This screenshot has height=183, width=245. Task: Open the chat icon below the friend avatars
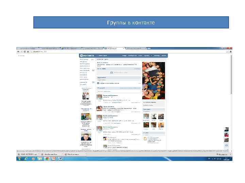point(226,145)
